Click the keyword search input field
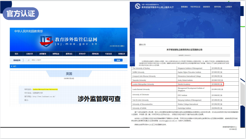 click(x=69, y=60)
